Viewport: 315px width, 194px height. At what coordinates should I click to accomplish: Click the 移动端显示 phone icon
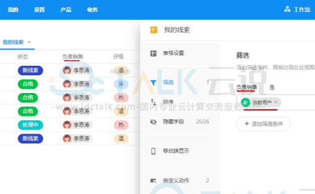pos(153,151)
